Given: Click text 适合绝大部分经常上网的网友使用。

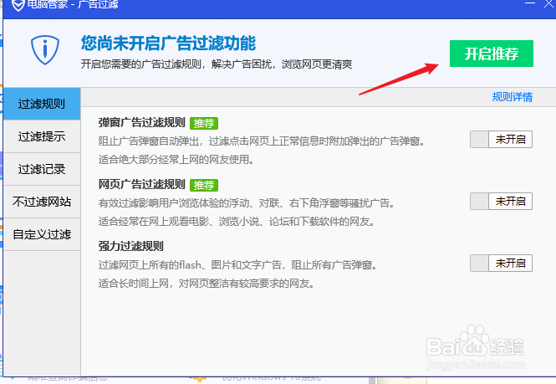Looking at the screenshot, I should [x=176, y=160].
